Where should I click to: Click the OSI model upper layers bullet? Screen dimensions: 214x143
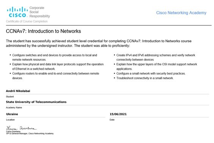point(157,67)
